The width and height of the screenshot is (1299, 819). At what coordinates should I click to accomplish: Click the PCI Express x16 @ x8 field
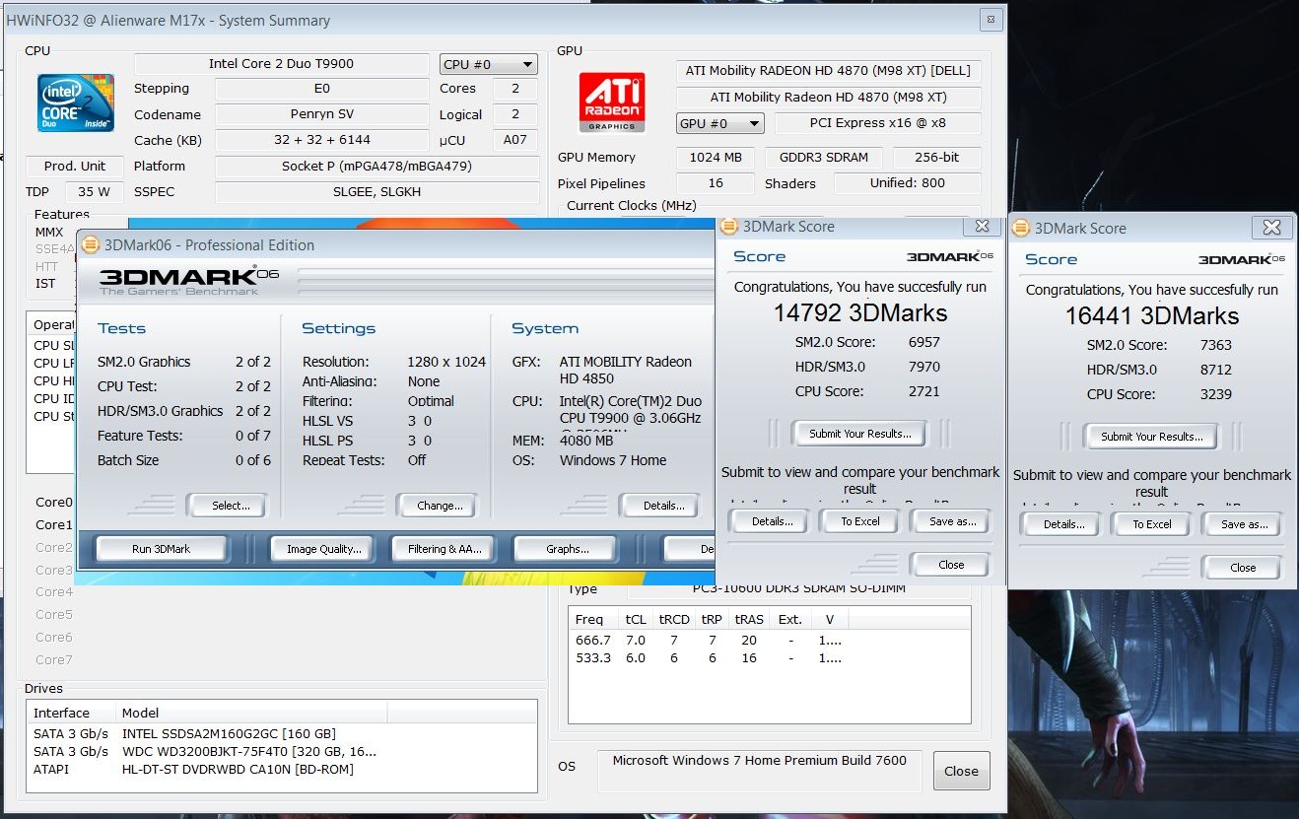click(878, 123)
